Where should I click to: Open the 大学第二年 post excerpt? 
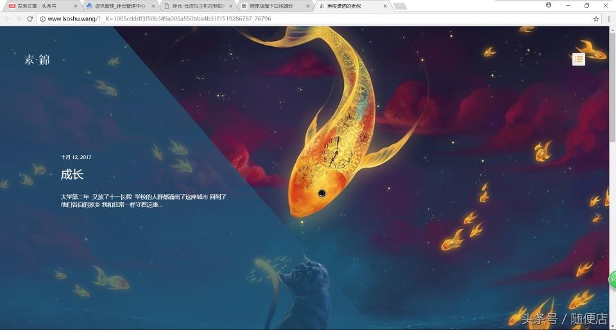(x=143, y=201)
